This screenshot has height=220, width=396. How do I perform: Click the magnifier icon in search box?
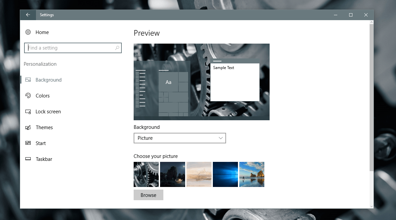click(x=117, y=48)
